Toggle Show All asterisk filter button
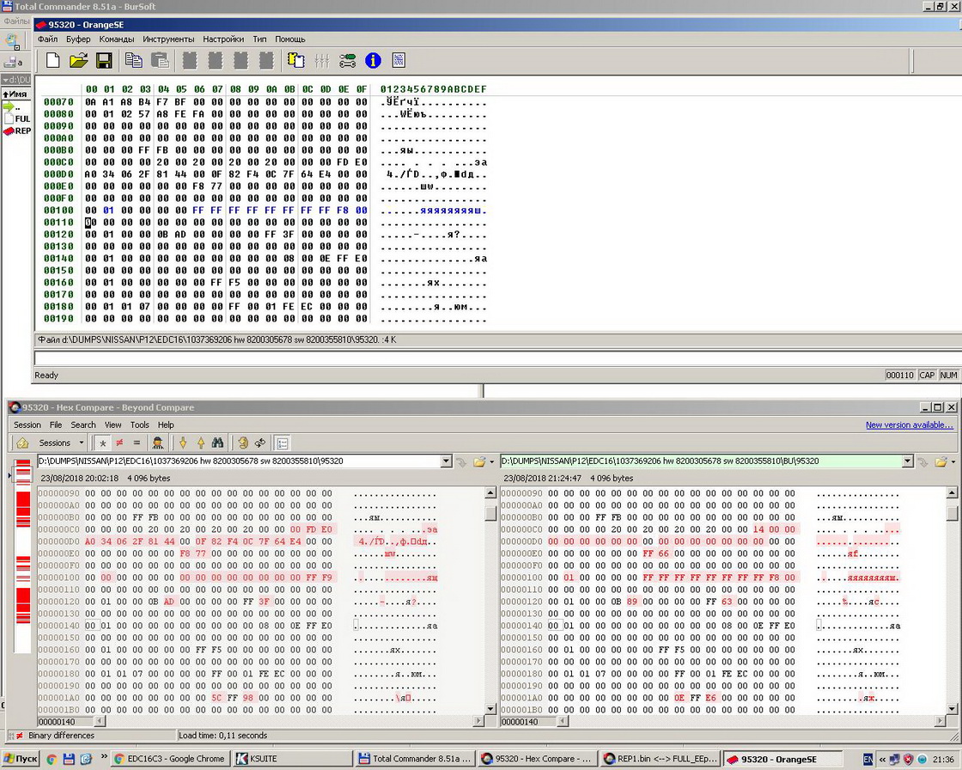The width and height of the screenshot is (962, 770). coord(103,443)
